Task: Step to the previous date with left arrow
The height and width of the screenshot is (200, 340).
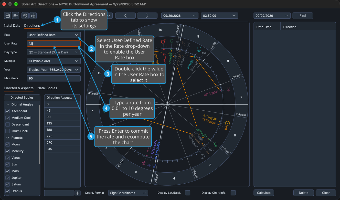Action: [x=125, y=16]
